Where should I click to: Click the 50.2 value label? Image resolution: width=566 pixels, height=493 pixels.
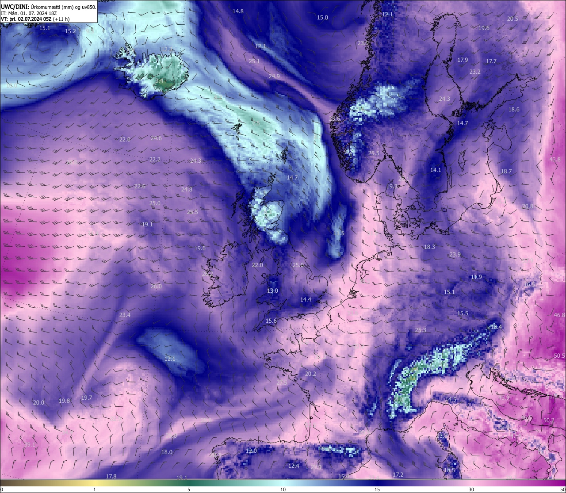pyautogui.click(x=549, y=420)
